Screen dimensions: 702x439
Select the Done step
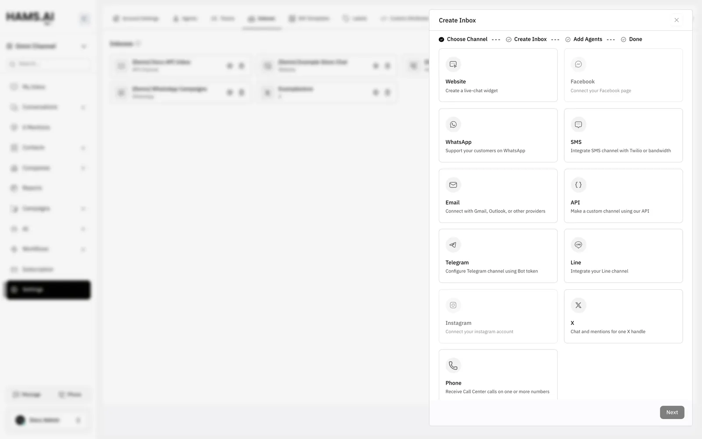(635, 39)
